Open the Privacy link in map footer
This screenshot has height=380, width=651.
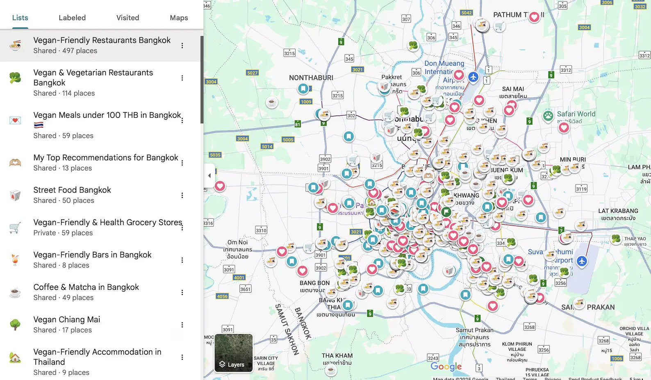tap(553, 378)
